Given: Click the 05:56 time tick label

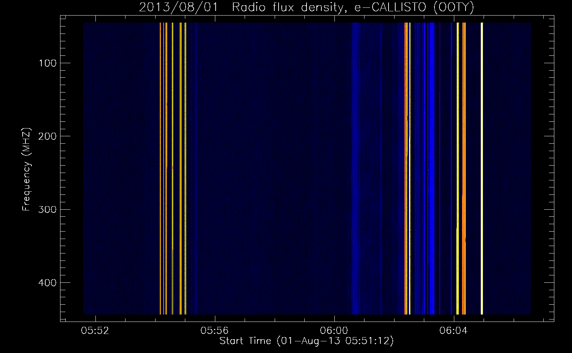Looking at the screenshot, I should (x=215, y=331).
